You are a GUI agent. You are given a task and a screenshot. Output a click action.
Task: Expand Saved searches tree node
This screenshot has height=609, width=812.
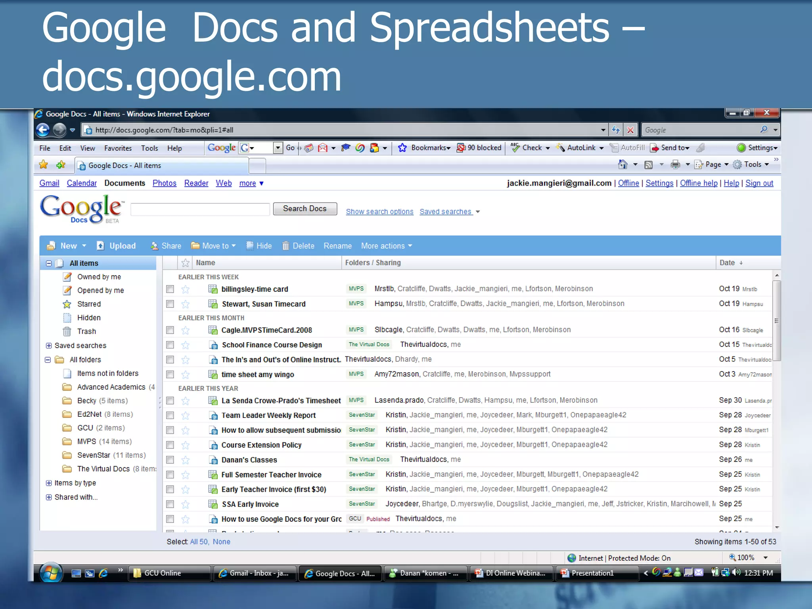tap(49, 346)
